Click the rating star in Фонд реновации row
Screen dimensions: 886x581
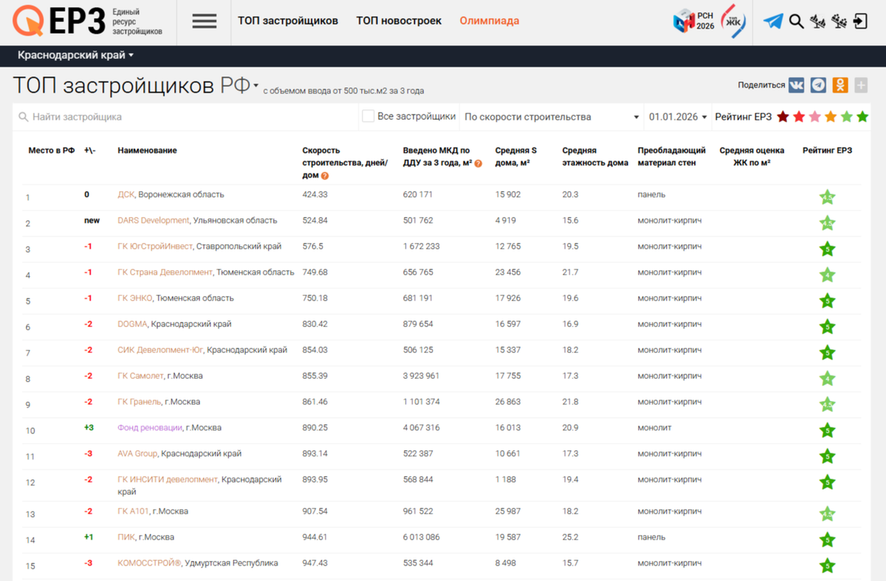coord(827,430)
